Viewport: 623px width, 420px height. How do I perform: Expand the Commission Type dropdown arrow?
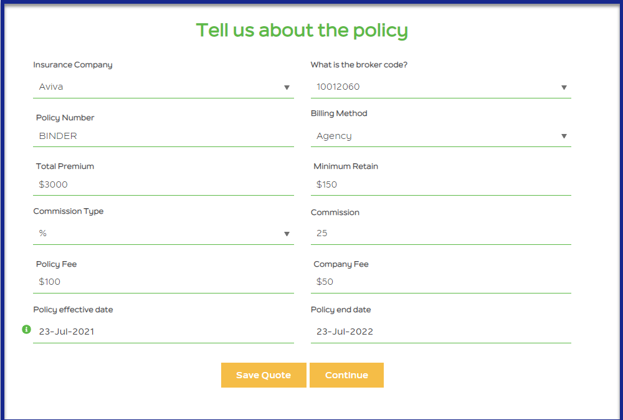click(x=287, y=234)
